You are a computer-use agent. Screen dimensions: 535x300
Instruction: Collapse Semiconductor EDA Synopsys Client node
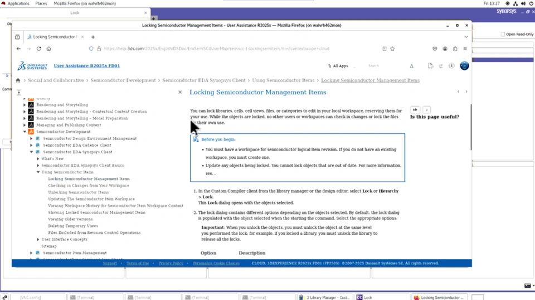31,152
